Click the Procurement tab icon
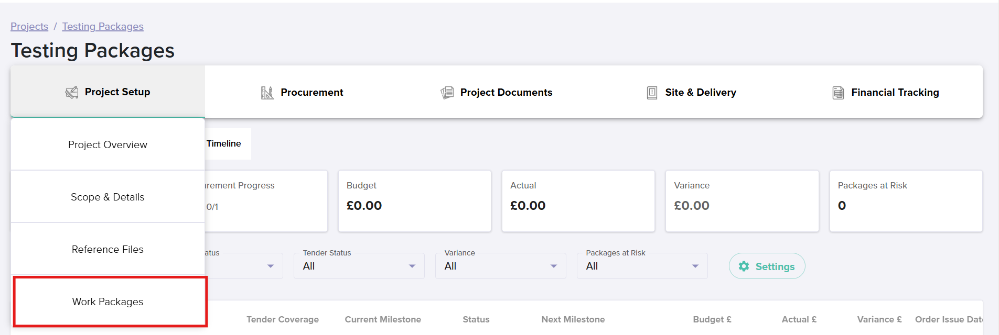This screenshot has width=999, height=335. pyautogui.click(x=267, y=93)
